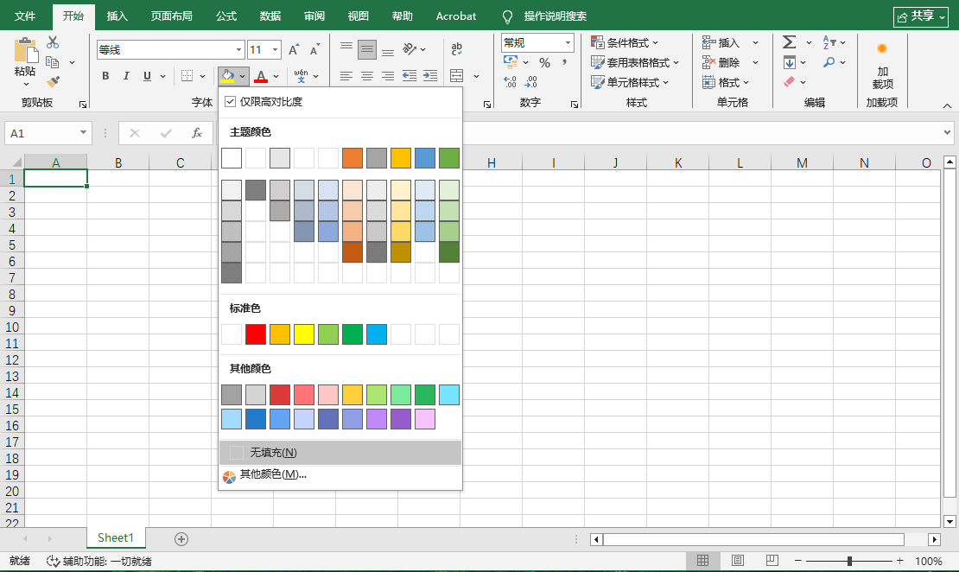This screenshot has width=959, height=572.
Task: Click the wrap text icon
Action: (x=456, y=49)
